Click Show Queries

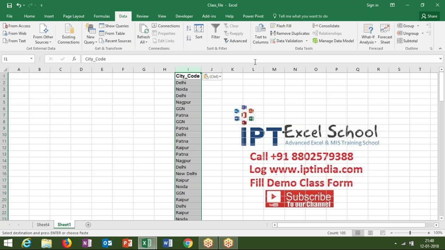click(114, 26)
